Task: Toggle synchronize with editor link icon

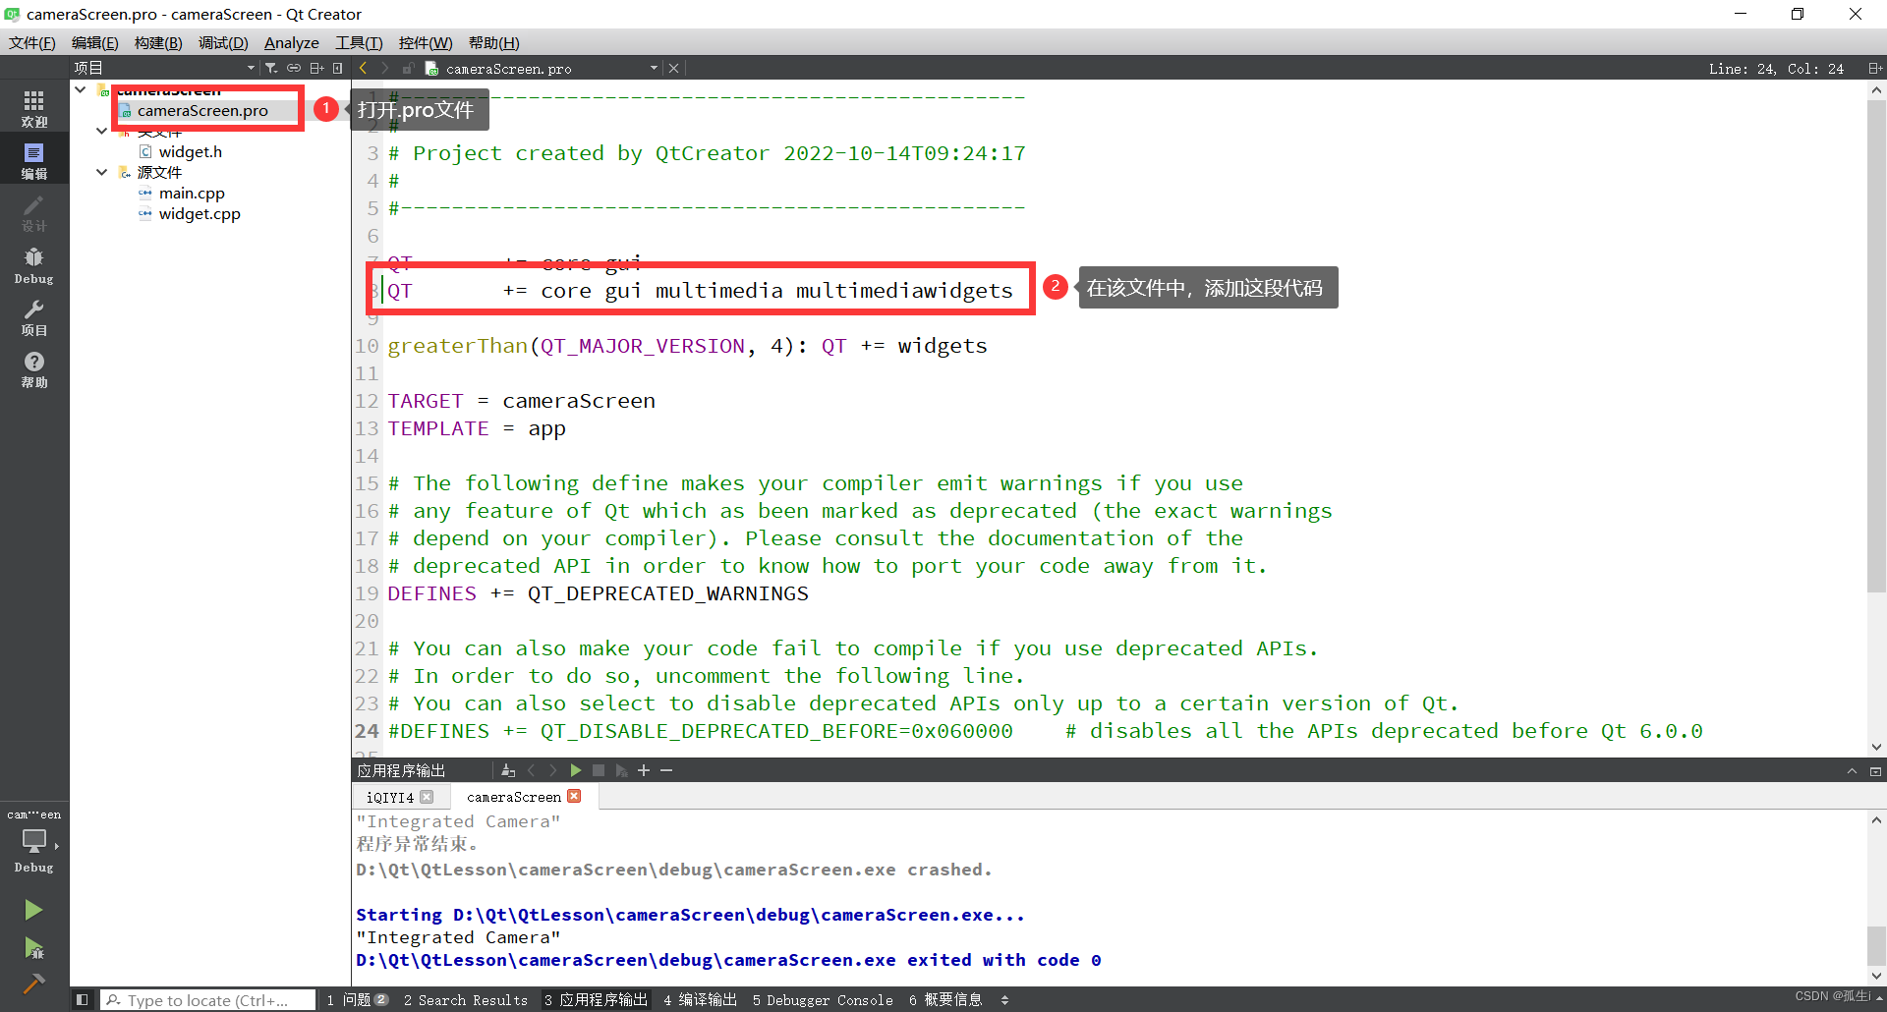Action: pyautogui.click(x=294, y=68)
